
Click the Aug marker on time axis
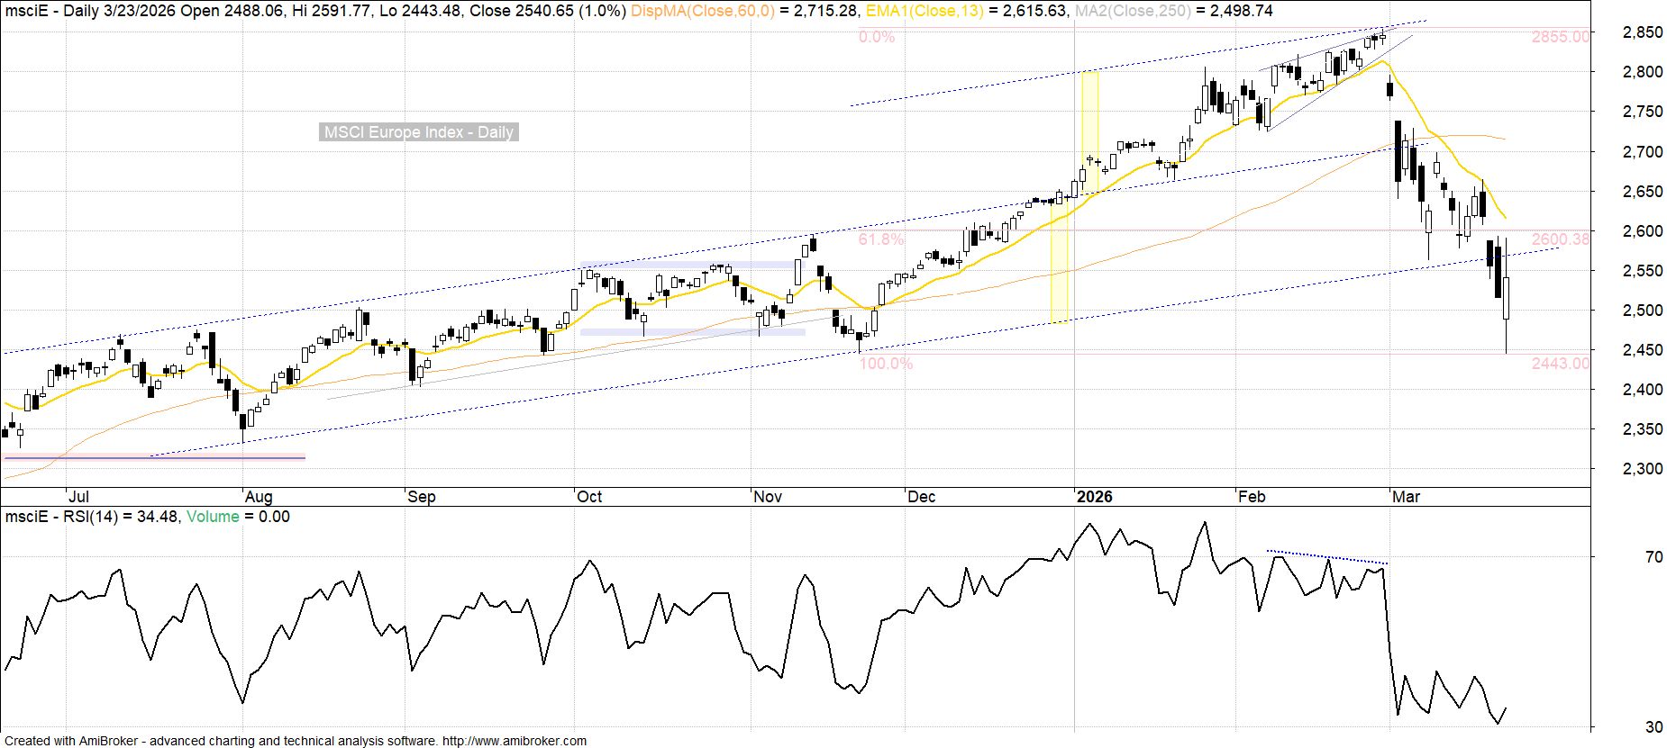tap(259, 497)
